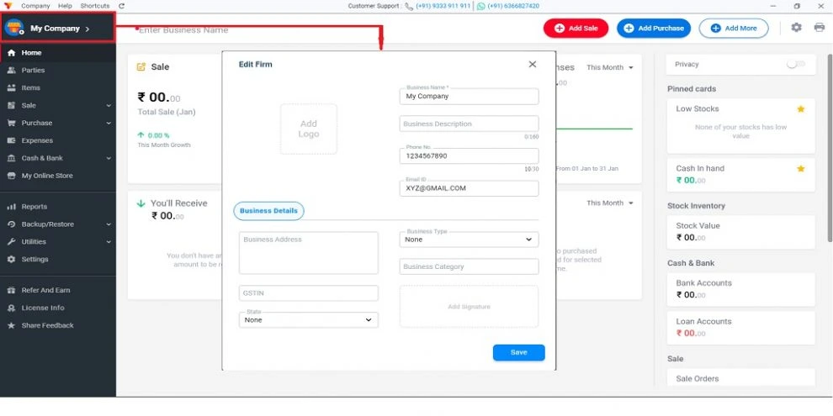
Task: Click the GSTIN field
Action: coord(309,293)
